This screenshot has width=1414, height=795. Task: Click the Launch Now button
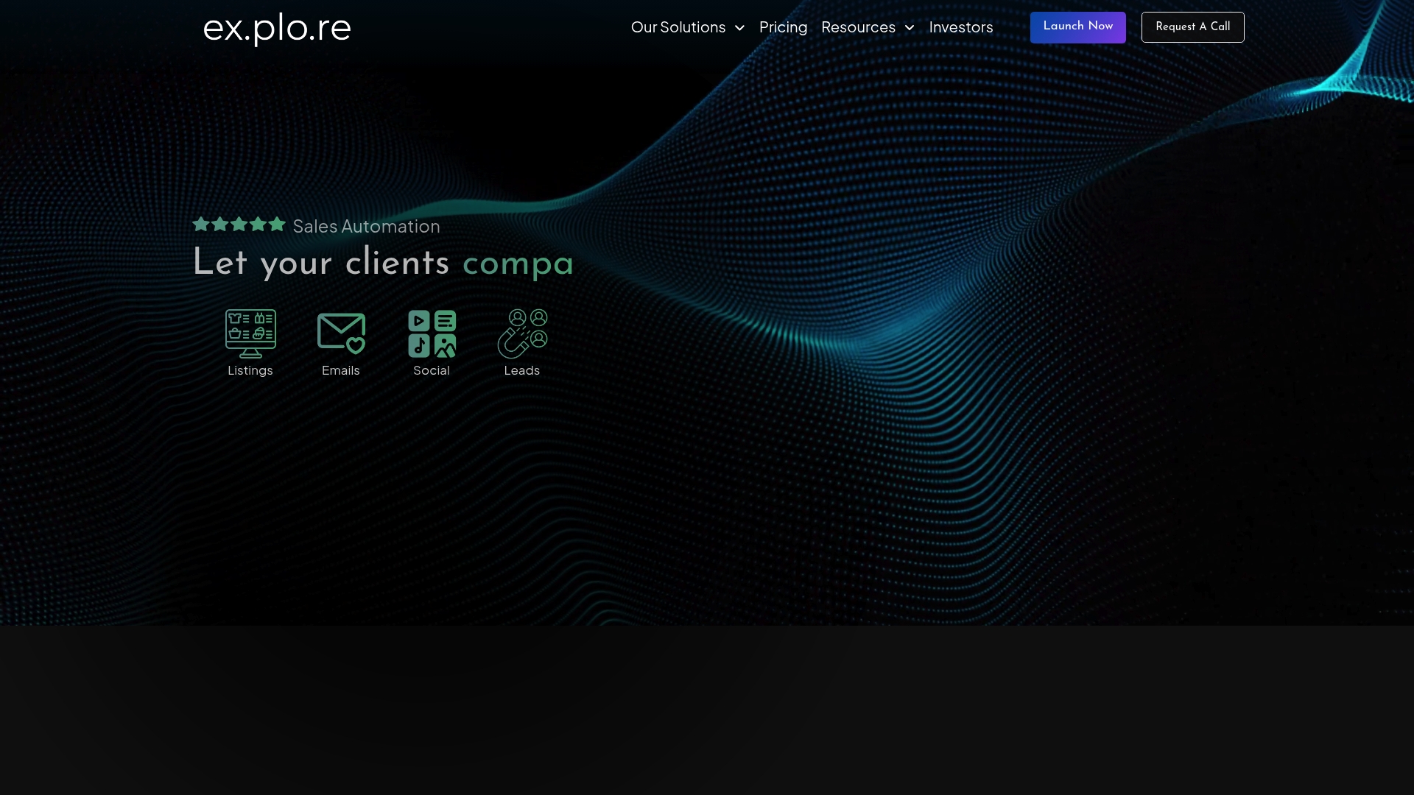pos(1078,27)
